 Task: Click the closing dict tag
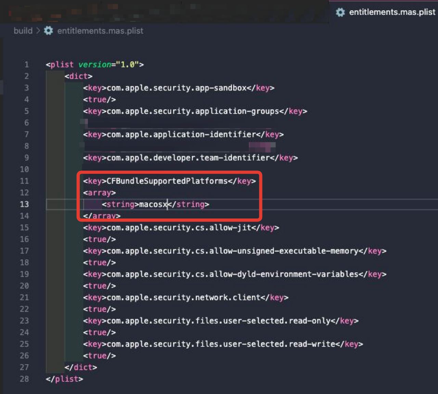tap(81, 367)
